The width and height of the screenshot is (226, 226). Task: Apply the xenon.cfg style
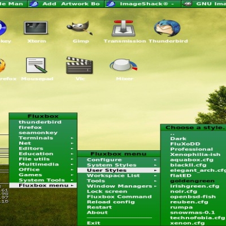pyautogui.click(x=193, y=223)
